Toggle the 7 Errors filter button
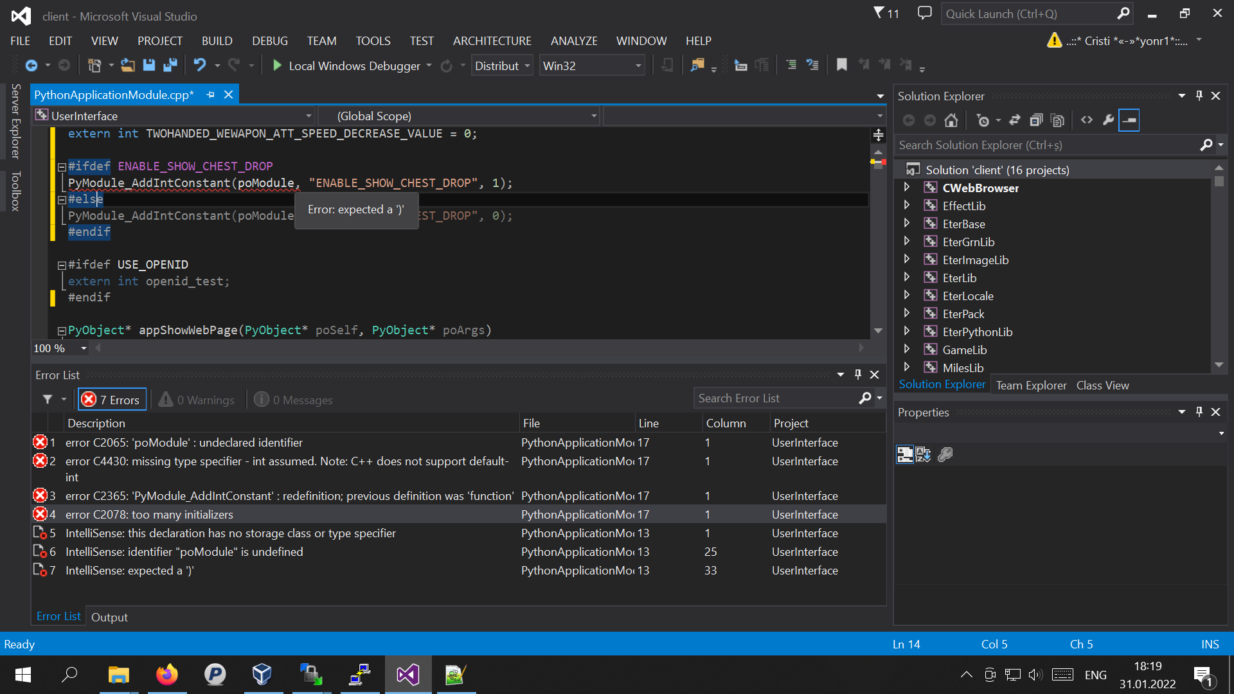Viewport: 1234px width, 694px height. (x=112, y=400)
